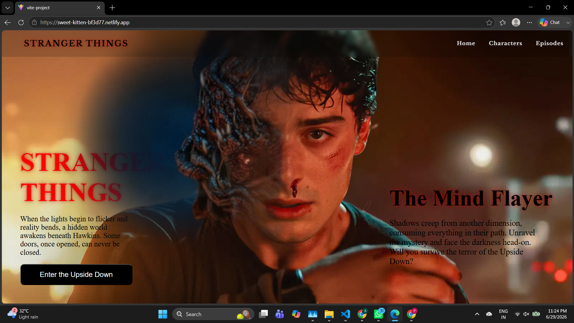Open Chrome with A profile badge
This screenshot has height=323, width=574.
click(362, 314)
